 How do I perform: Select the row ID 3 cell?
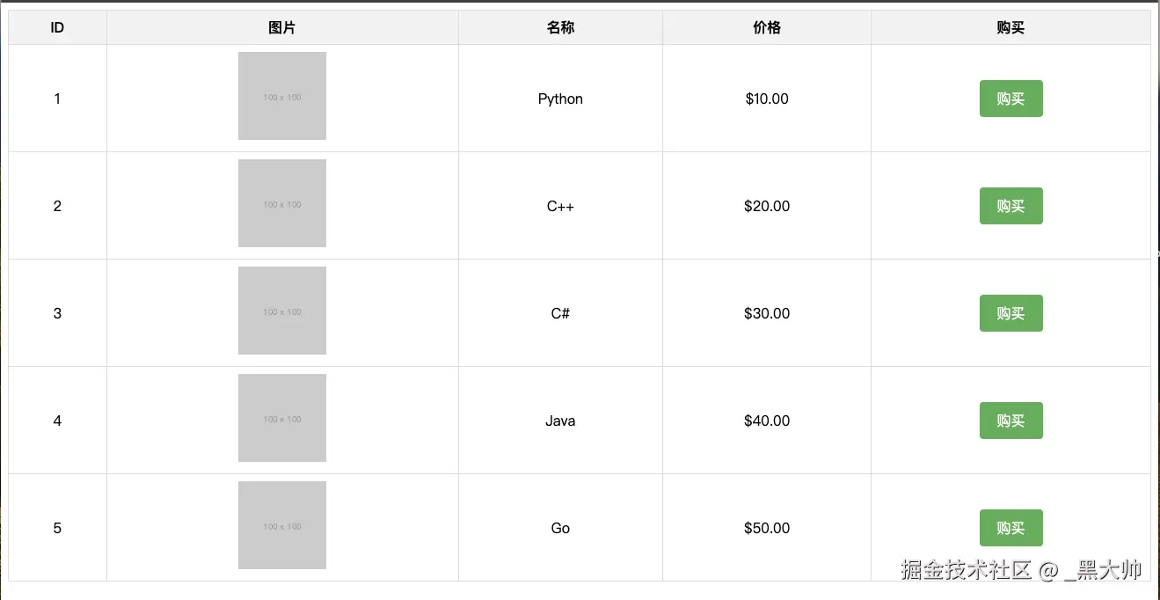pyautogui.click(x=57, y=313)
